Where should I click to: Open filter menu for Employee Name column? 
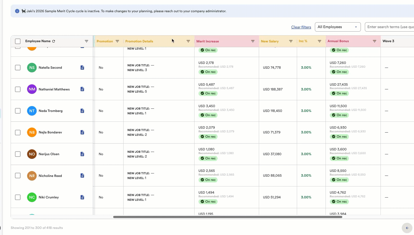pos(86,41)
